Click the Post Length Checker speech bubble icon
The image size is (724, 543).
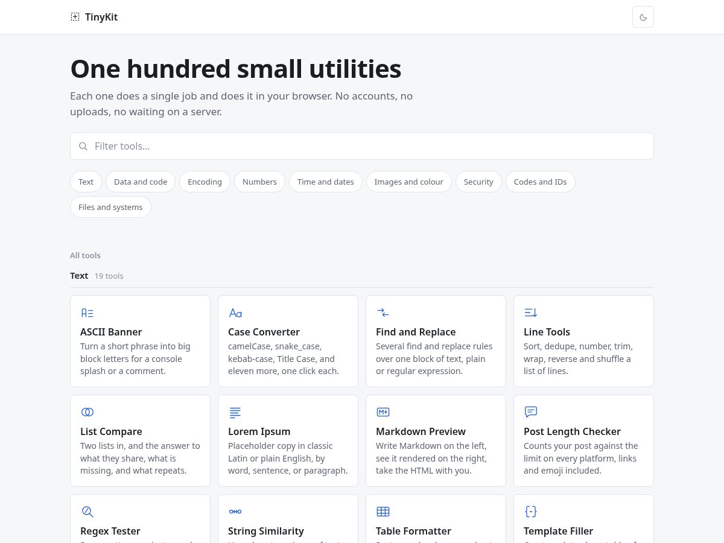tap(531, 412)
